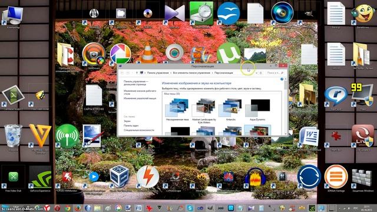Open the smiley with headphones icon
Image resolution: width=377 pixels, height=212 pixels.
click(363, 14)
